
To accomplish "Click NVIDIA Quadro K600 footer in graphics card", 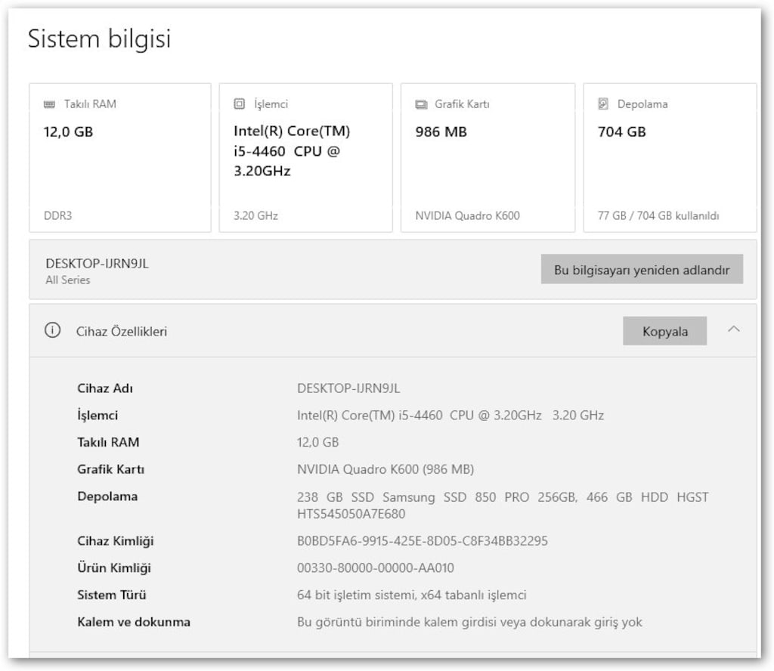I will tap(467, 215).
